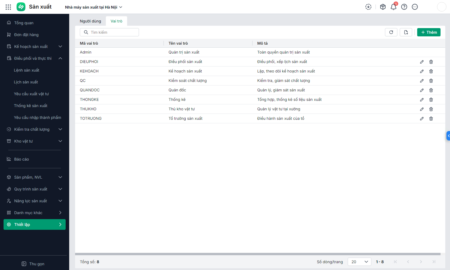The height and width of the screenshot is (270, 450).
Task: Open Lệnh sản xuất in sidebar
Action: pos(27,70)
